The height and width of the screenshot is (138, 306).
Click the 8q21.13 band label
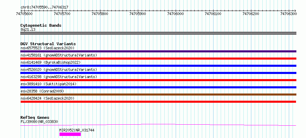28,29
